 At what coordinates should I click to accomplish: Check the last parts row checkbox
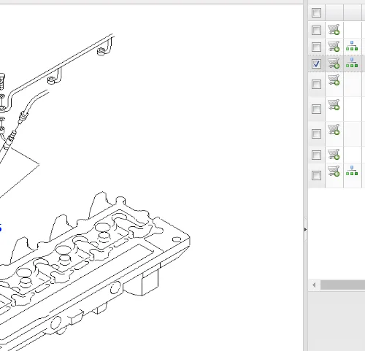[316, 175]
